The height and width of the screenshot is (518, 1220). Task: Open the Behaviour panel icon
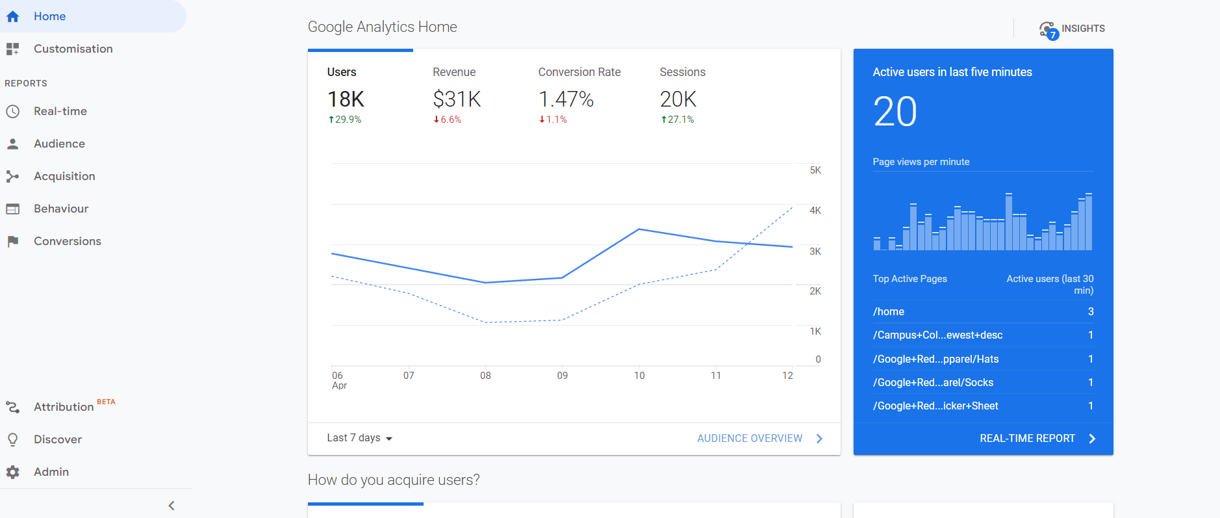(x=13, y=209)
